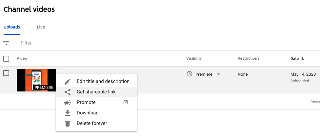This screenshot has width=320, height=139.
Task: Click the megaphone Promote icon
Action: pyautogui.click(x=68, y=102)
